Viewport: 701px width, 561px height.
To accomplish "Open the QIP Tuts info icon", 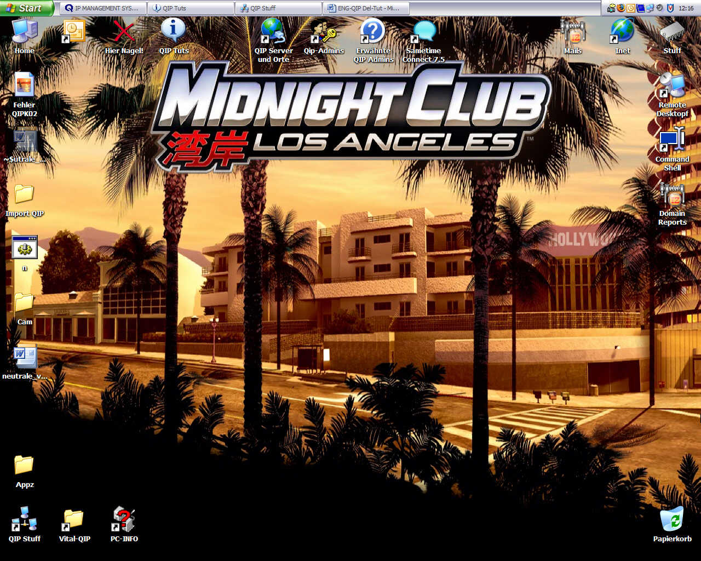I will click(174, 37).
